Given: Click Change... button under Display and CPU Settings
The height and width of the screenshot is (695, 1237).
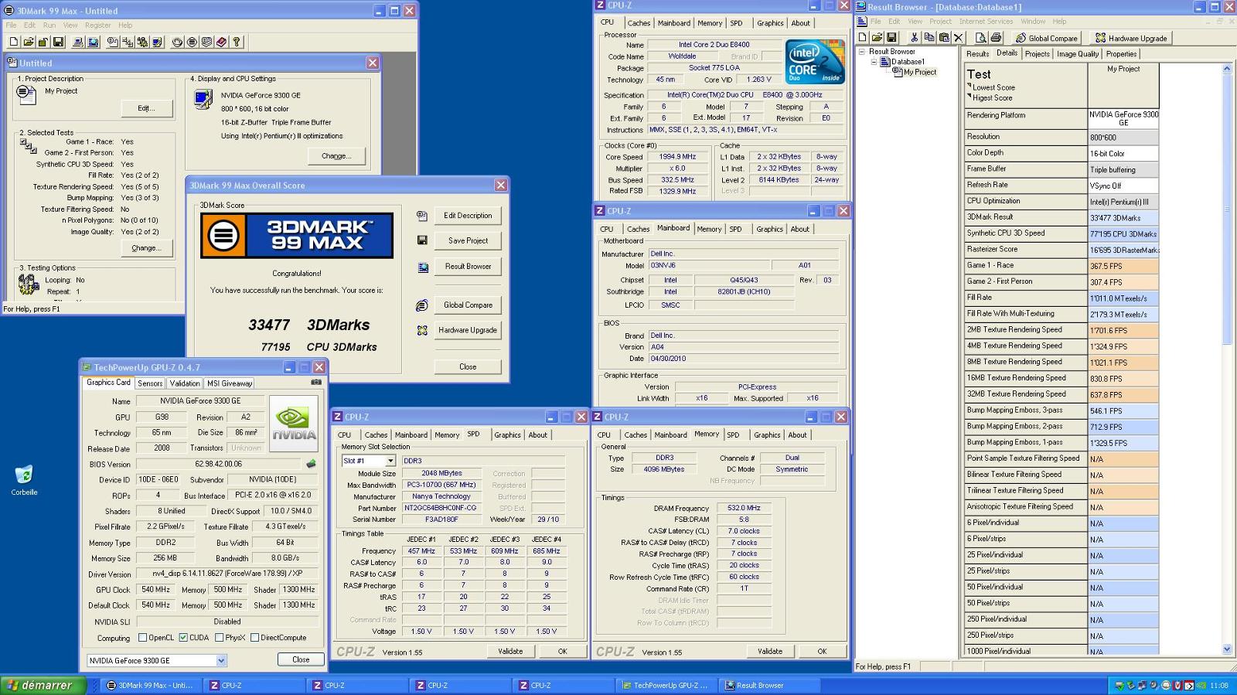Looking at the screenshot, I should click(x=336, y=155).
